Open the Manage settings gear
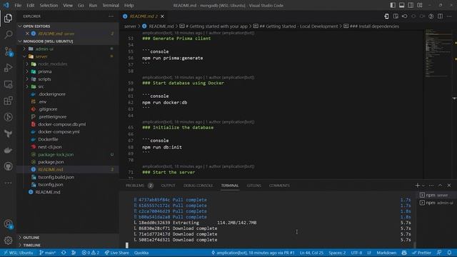 click(8, 241)
